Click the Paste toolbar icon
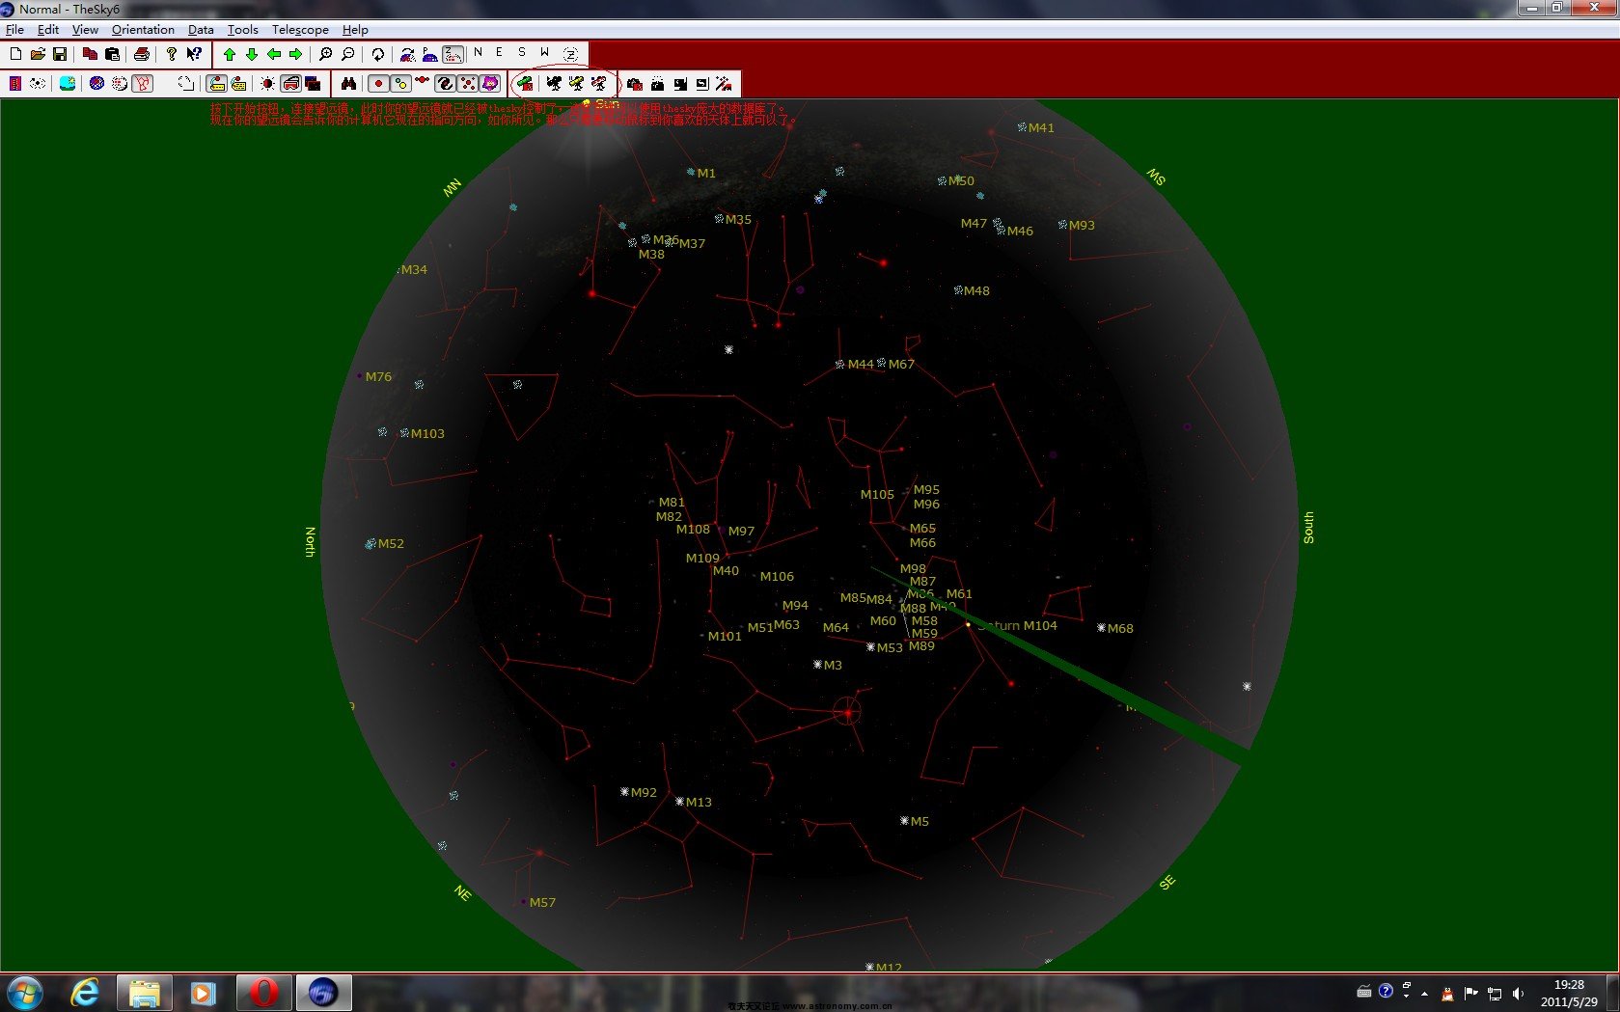Image resolution: width=1620 pixels, height=1012 pixels. pos(112,54)
